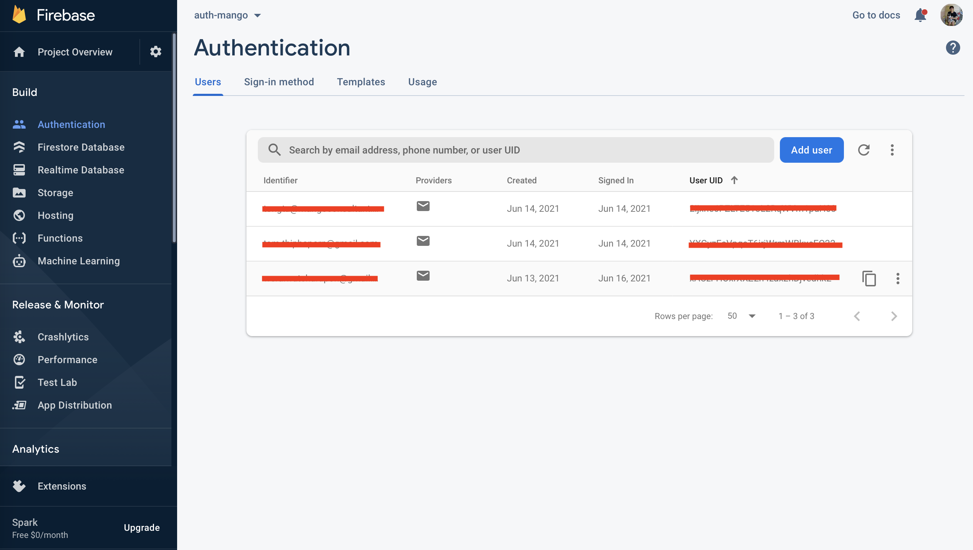The width and height of the screenshot is (973, 550).
Task: Open the account profile avatar
Action: [x=951, y=15]
